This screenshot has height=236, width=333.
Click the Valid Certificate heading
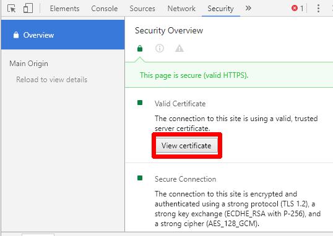click(180, 104)
